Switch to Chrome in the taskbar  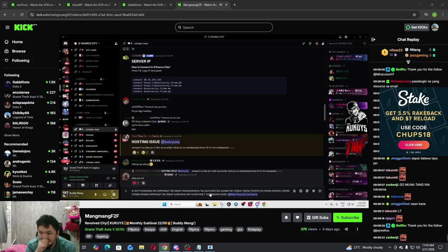coord(164,247)
